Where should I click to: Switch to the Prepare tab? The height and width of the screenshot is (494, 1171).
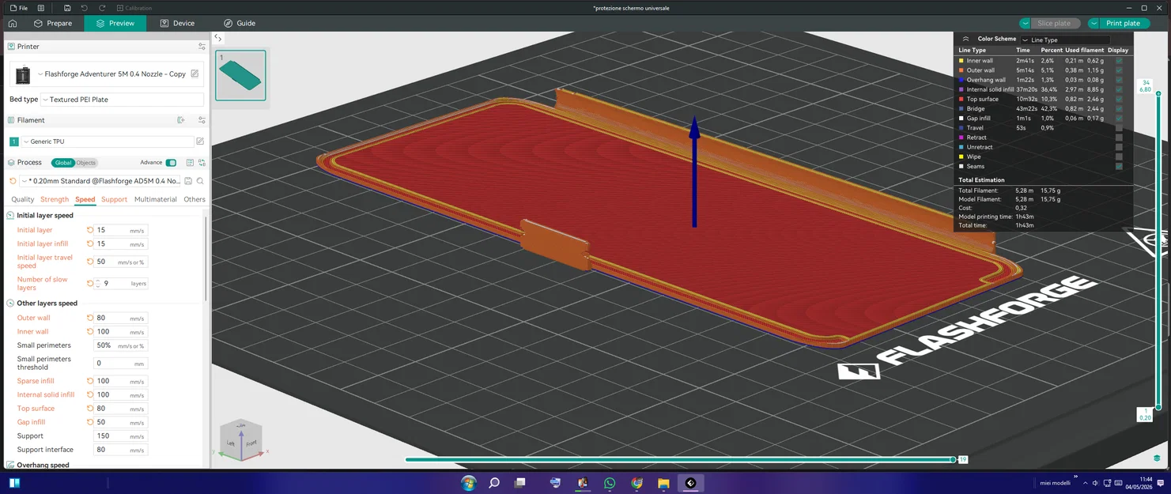coord(53,24)
